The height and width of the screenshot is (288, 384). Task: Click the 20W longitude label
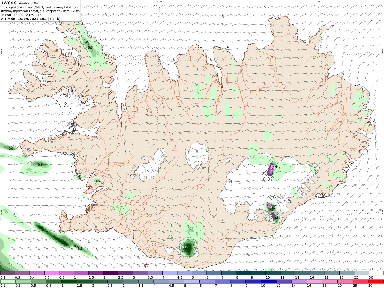point(160,1)
